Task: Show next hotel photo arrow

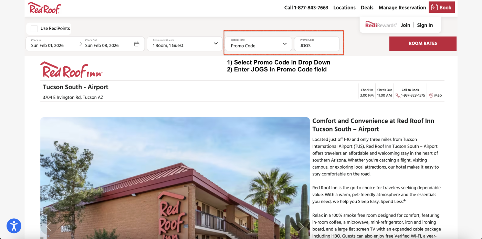Action: click(301, 227)
